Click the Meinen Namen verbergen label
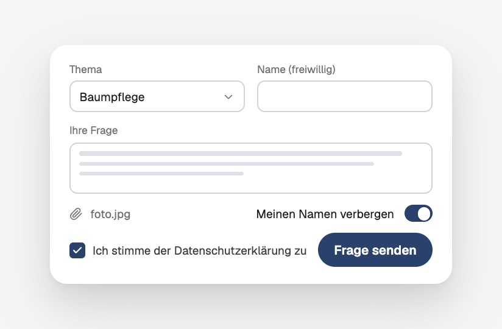502x329 pixels. 325,214
